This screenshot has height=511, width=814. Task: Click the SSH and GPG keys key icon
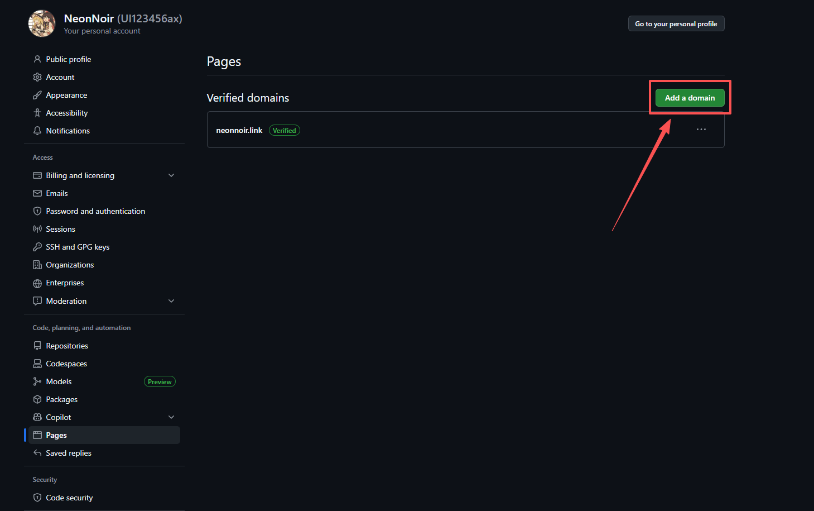[37, 247]
